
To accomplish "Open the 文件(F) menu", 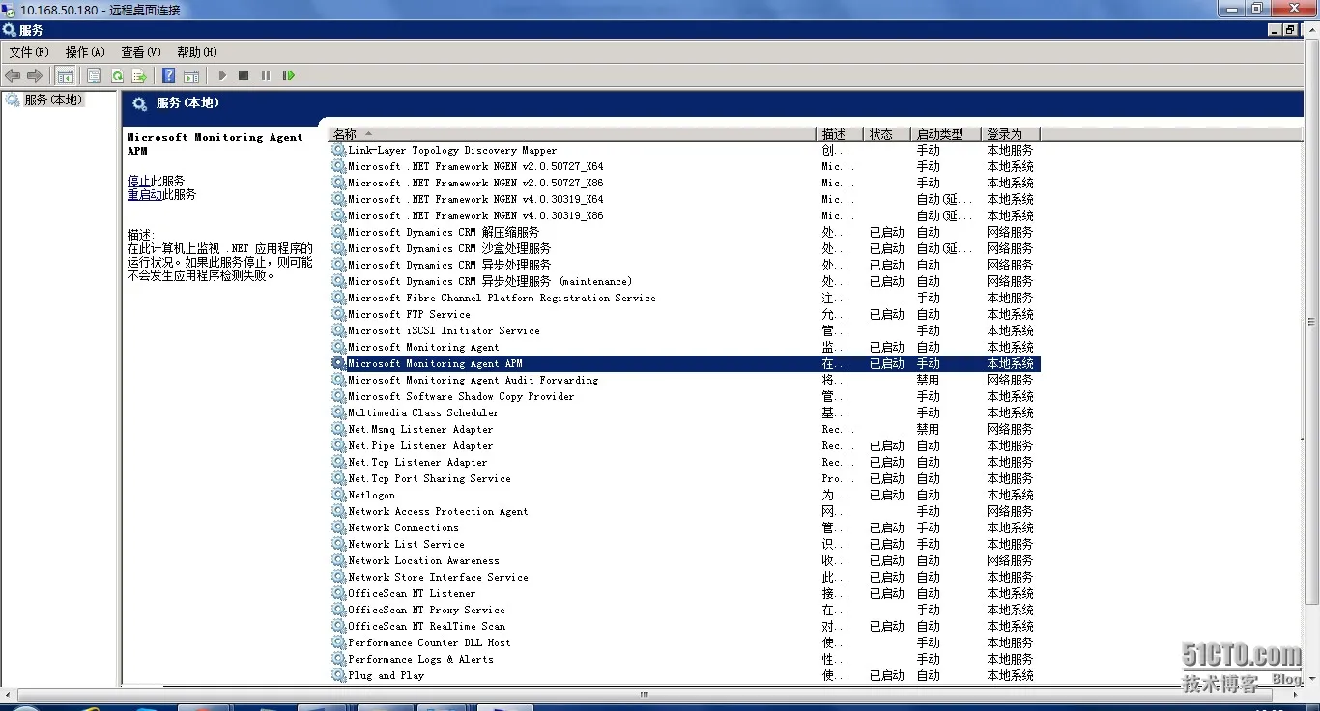I will click(x=29, y=52).
